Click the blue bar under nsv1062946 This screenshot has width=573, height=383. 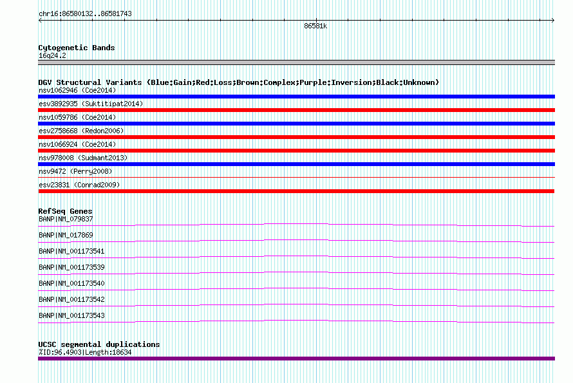pos(296,97)
